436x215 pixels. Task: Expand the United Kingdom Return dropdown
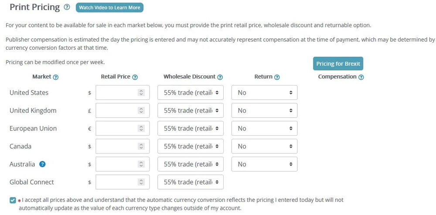tap(264, 110)
